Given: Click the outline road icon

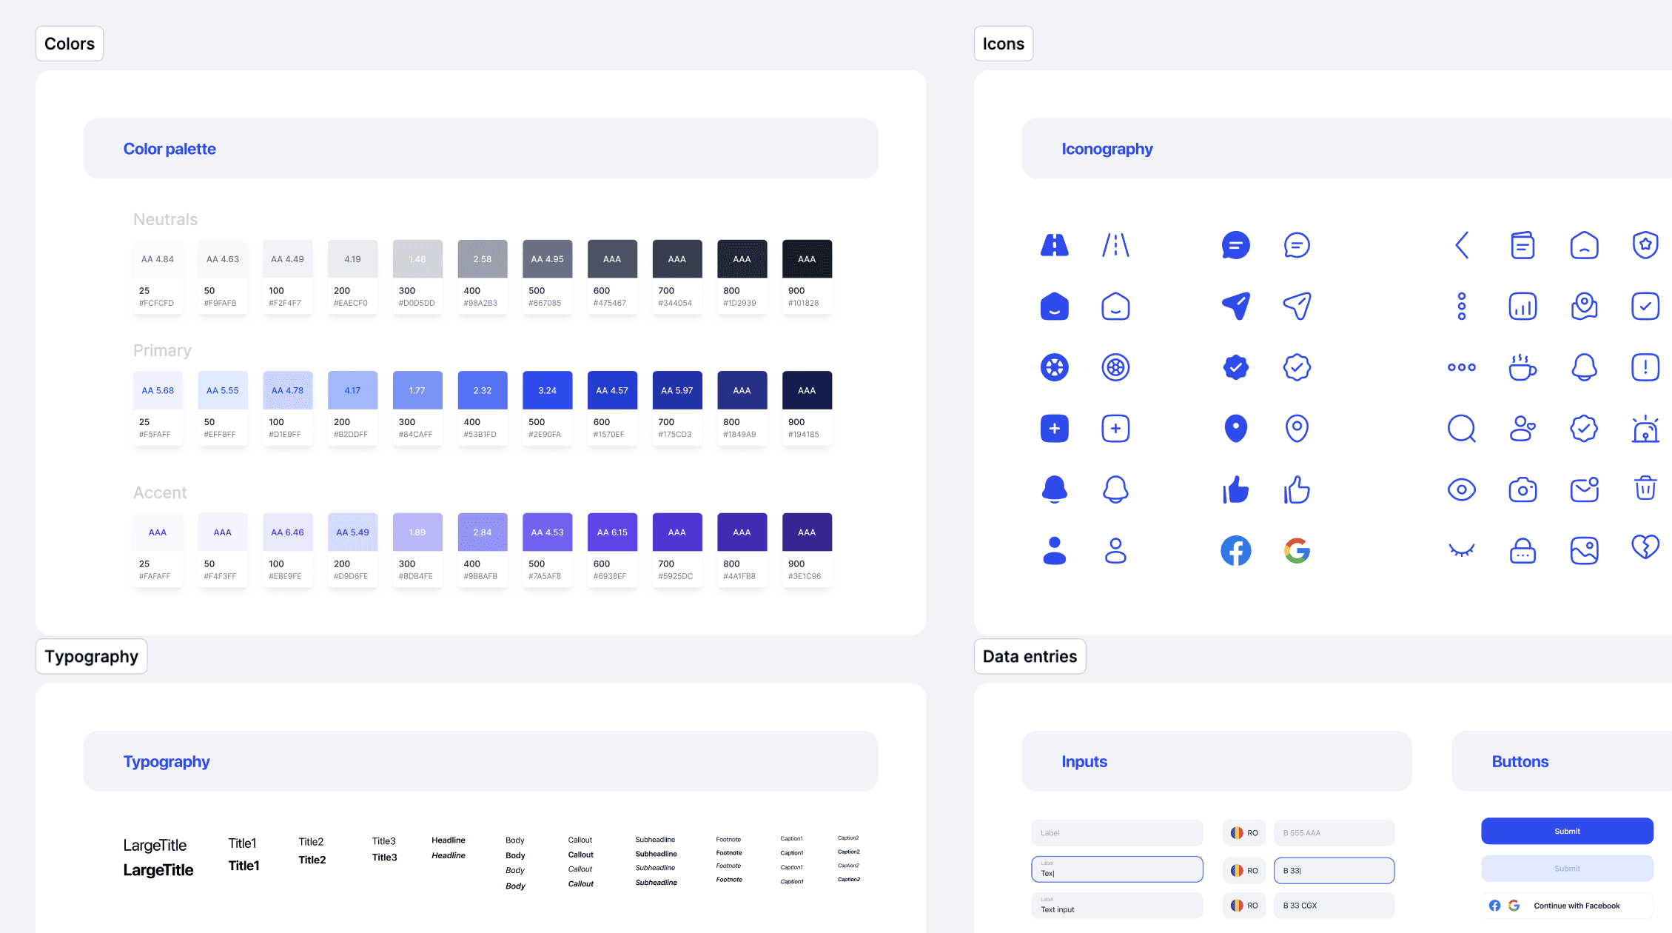Looking at the screenshot, I should tap(1115, 245).
